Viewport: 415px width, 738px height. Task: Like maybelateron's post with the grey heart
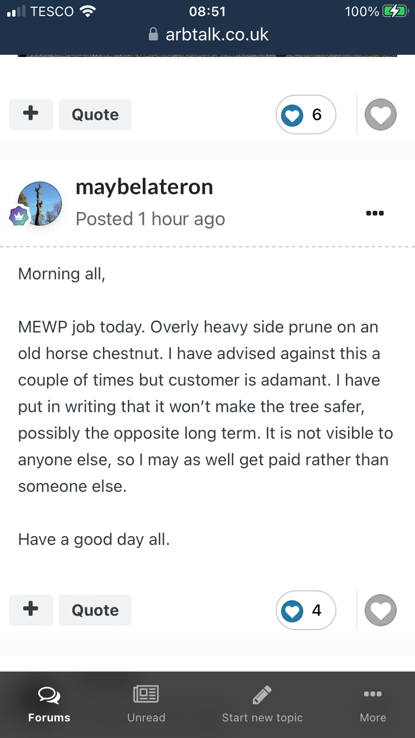point(381,610)
